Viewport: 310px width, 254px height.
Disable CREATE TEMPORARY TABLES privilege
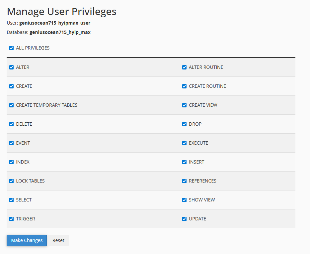click(12, 105)
